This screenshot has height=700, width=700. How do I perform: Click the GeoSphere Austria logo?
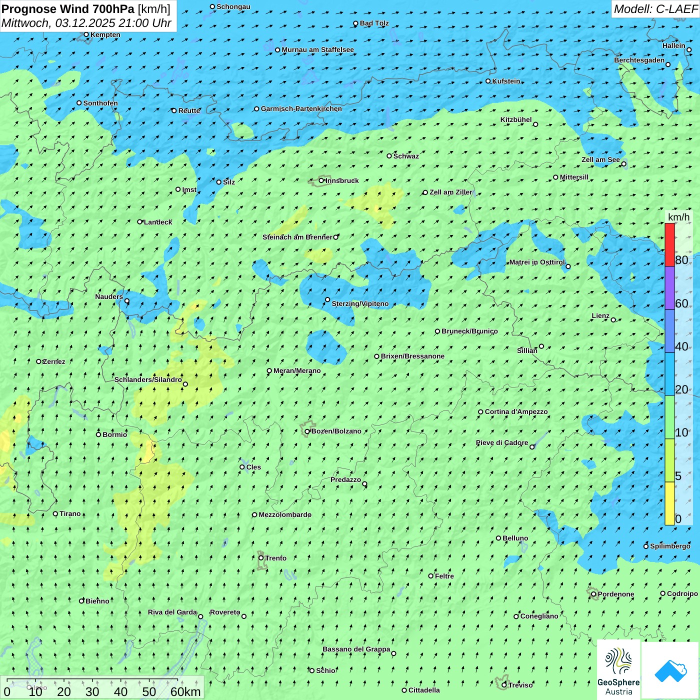click(618, 669)
